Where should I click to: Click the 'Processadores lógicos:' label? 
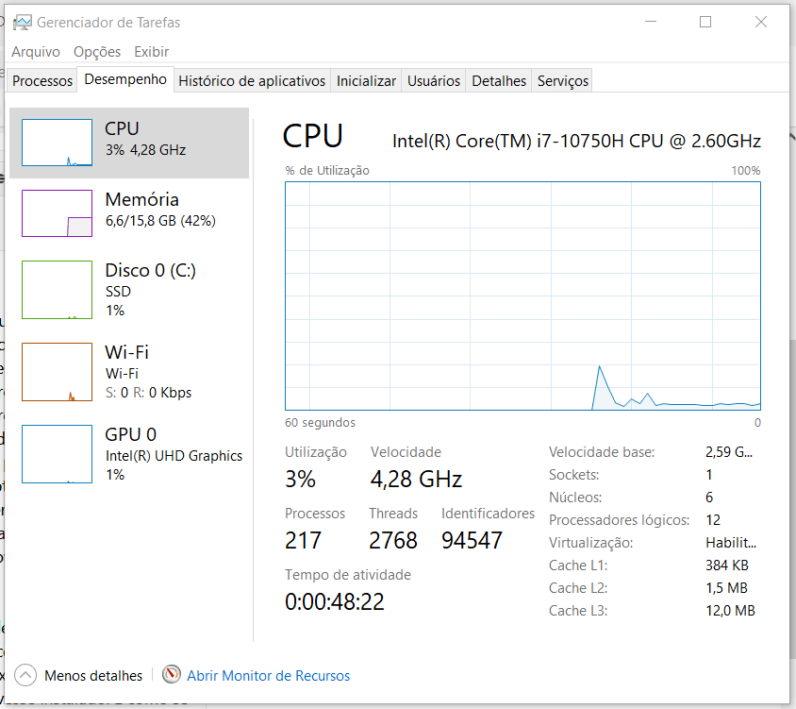pyautogui.click(x=619, y=520)
